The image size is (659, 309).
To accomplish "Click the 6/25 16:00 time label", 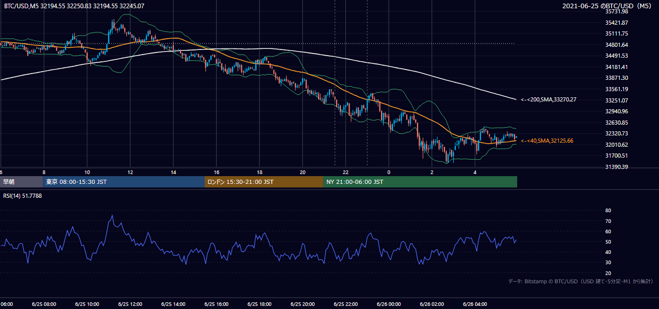I will [216, 304].
